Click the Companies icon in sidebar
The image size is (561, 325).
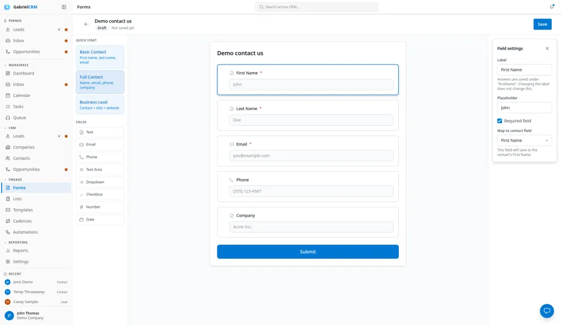pyautogui.click(x=8, y=147)
